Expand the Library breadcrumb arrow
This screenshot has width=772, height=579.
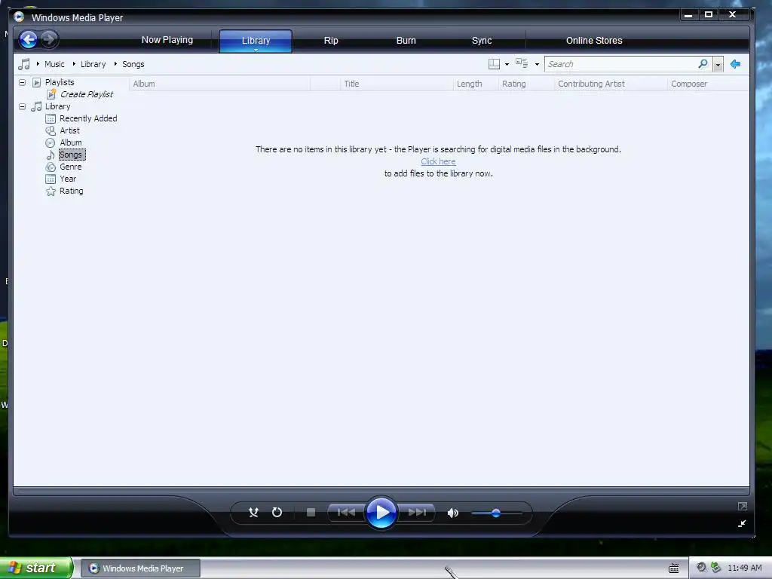pyautogui.click(x=74, y=64)
